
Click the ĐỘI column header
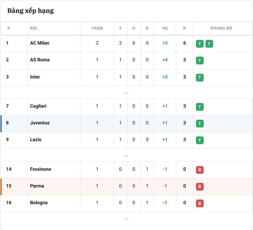pos(34,28)
